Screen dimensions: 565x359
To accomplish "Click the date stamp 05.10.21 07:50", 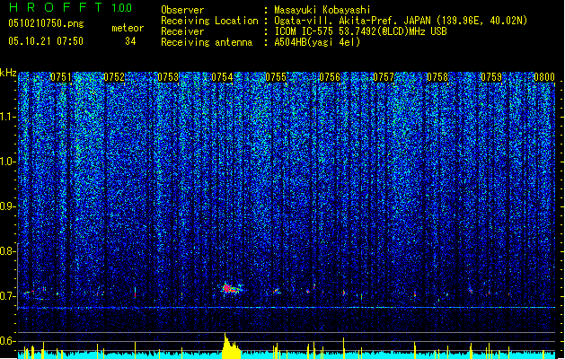I will tap(46, 41).
